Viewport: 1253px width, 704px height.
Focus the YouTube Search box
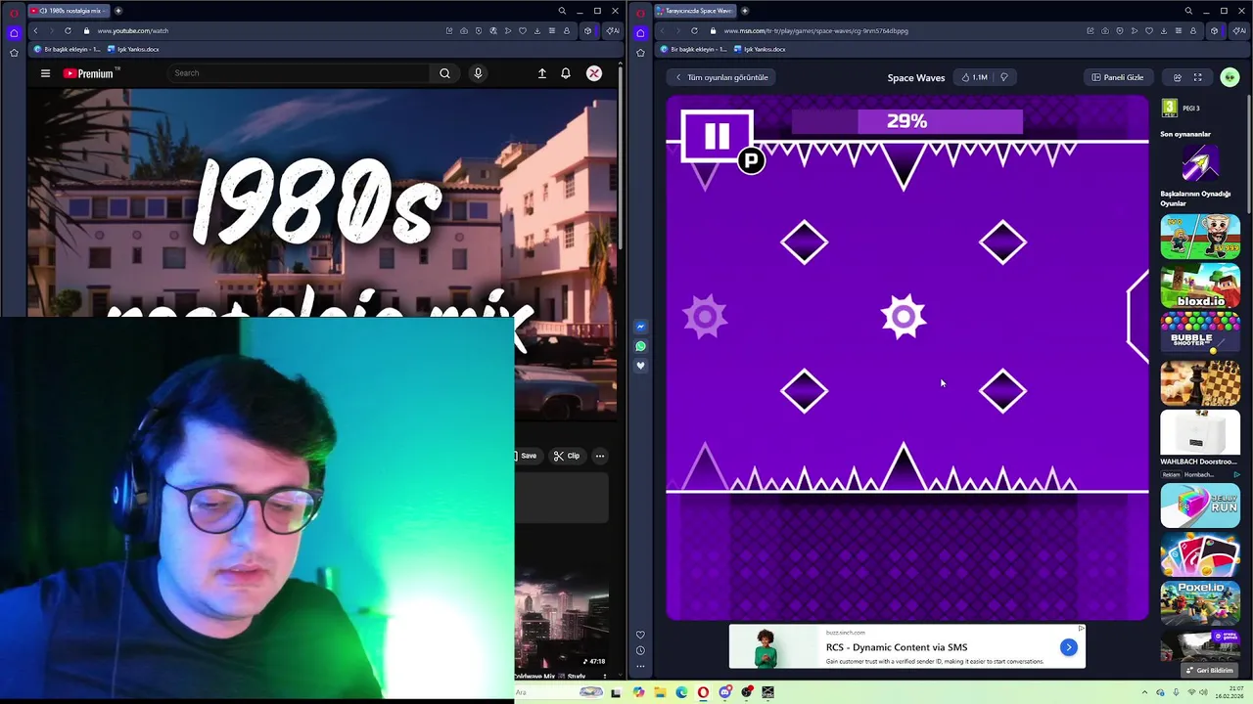pyautogui.click(x=299, y=73)
